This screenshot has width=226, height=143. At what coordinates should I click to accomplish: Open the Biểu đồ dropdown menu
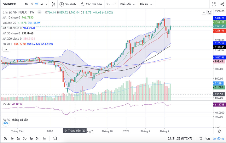[128, 4]
